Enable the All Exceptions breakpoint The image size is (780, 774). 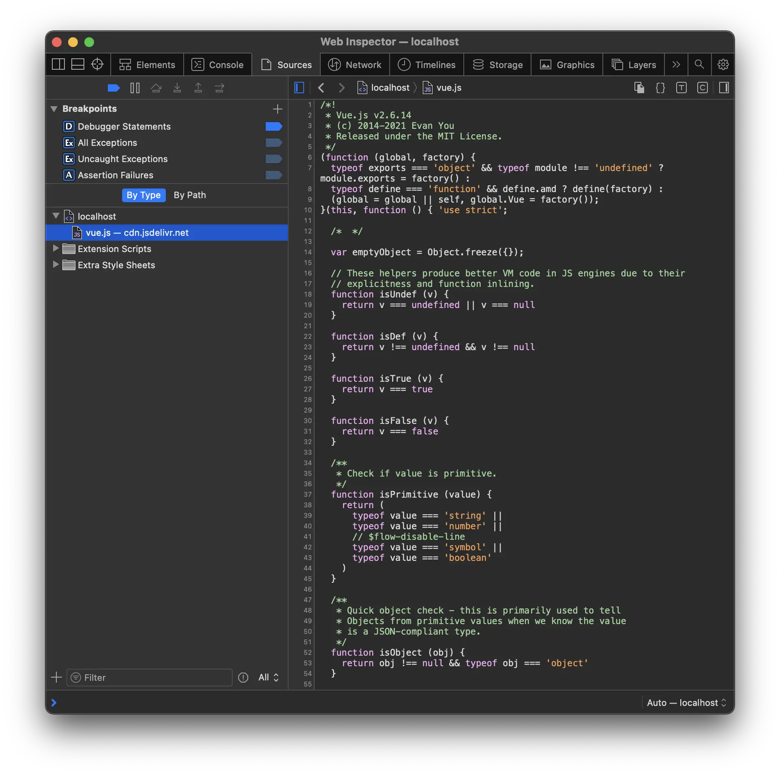274,143
